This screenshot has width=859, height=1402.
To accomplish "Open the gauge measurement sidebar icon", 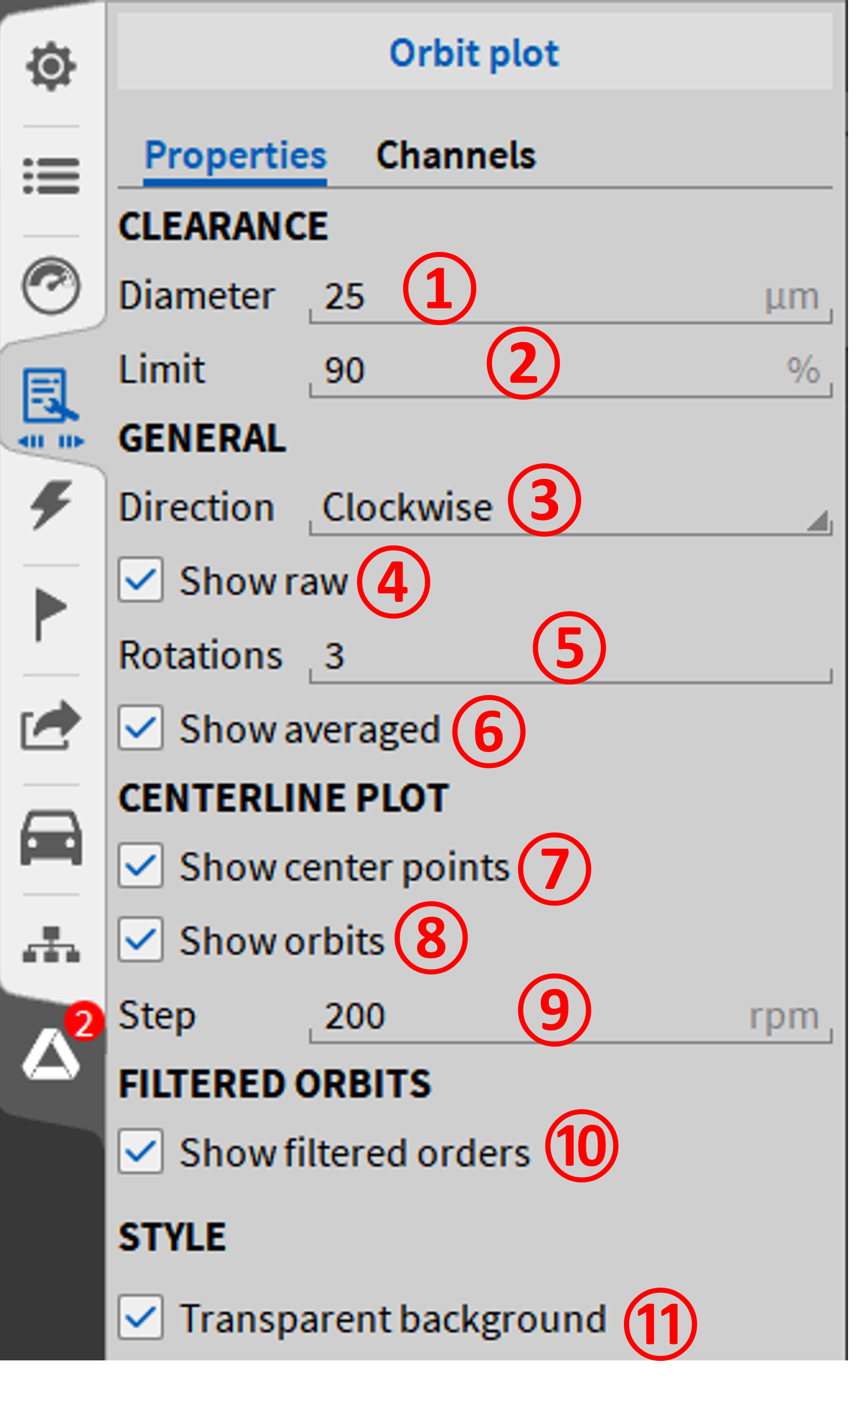I will click(51, 285).
